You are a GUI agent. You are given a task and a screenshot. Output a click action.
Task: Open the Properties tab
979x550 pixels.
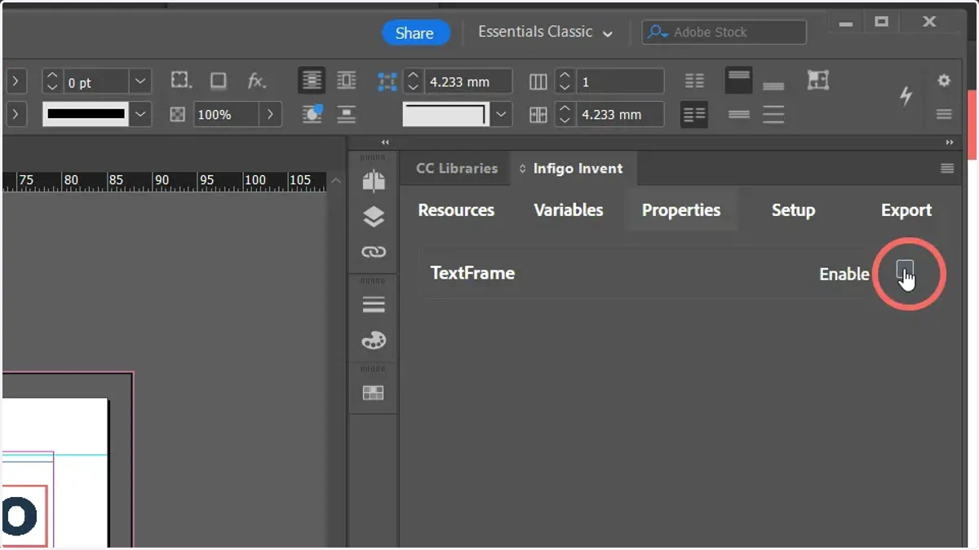coord(681,210)
